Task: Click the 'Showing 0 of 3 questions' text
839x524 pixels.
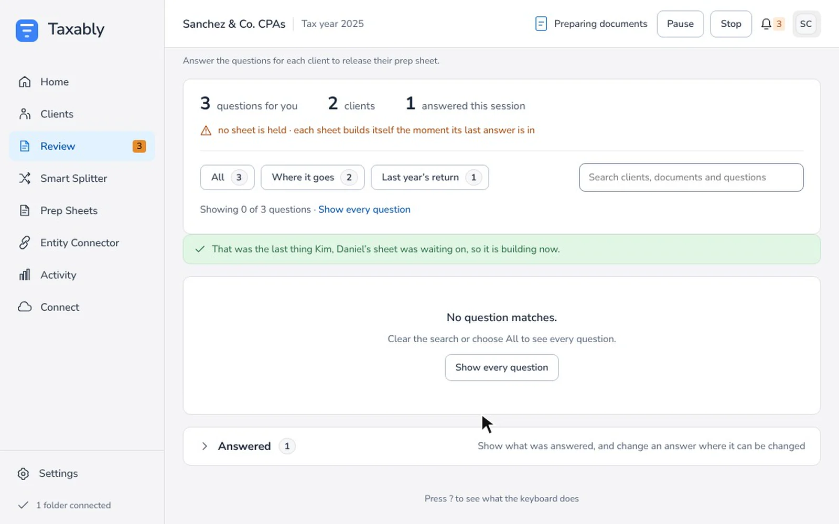Action: pyautogui.click(x=255, y=210)
